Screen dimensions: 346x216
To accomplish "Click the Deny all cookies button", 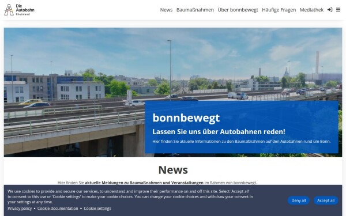I will point(298,200).
